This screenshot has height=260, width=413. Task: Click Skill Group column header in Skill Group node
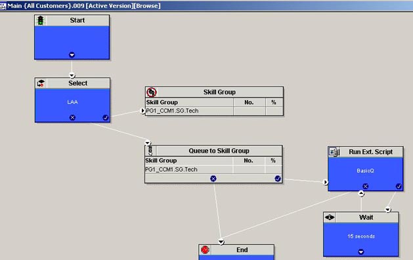[x=162, y=102]
